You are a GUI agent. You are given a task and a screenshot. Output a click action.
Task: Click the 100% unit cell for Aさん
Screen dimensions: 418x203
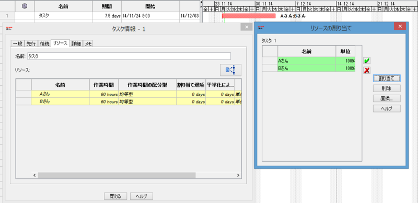(345, 61)
